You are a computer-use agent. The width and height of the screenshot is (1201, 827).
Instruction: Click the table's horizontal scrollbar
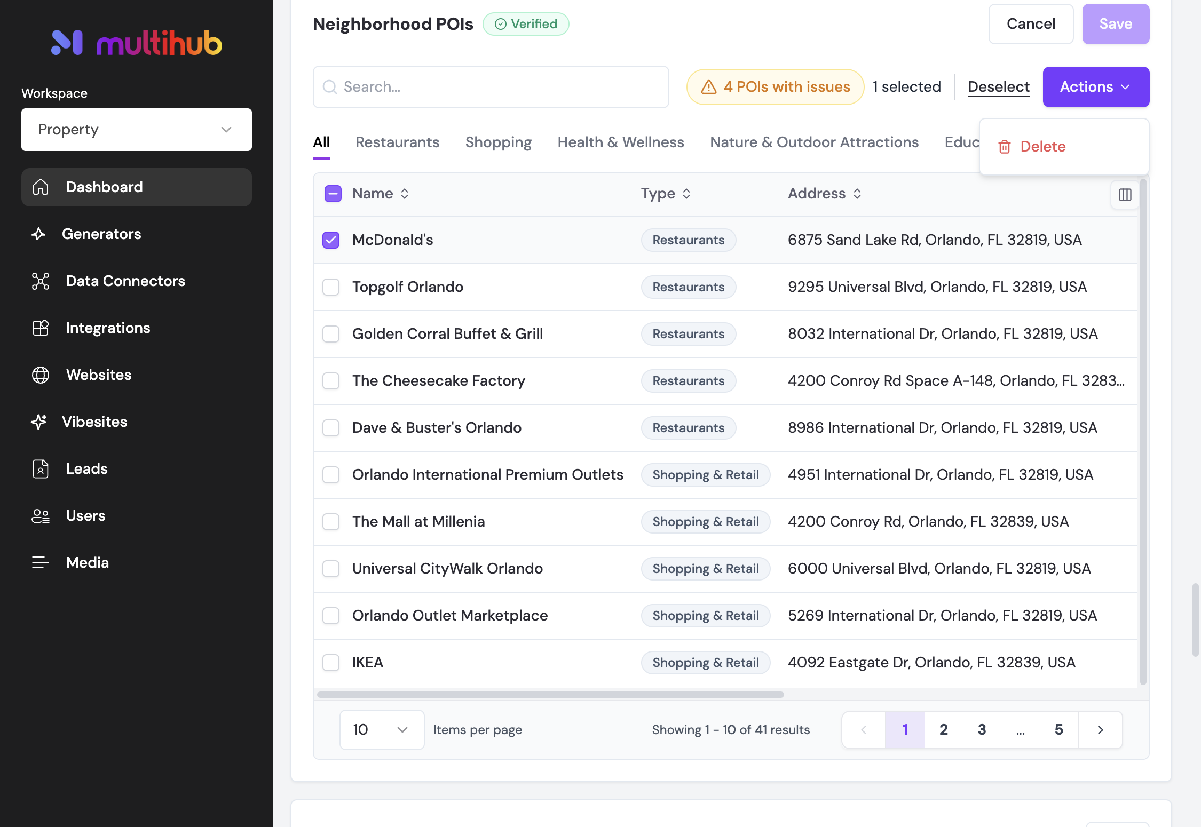tap(550, 695)
